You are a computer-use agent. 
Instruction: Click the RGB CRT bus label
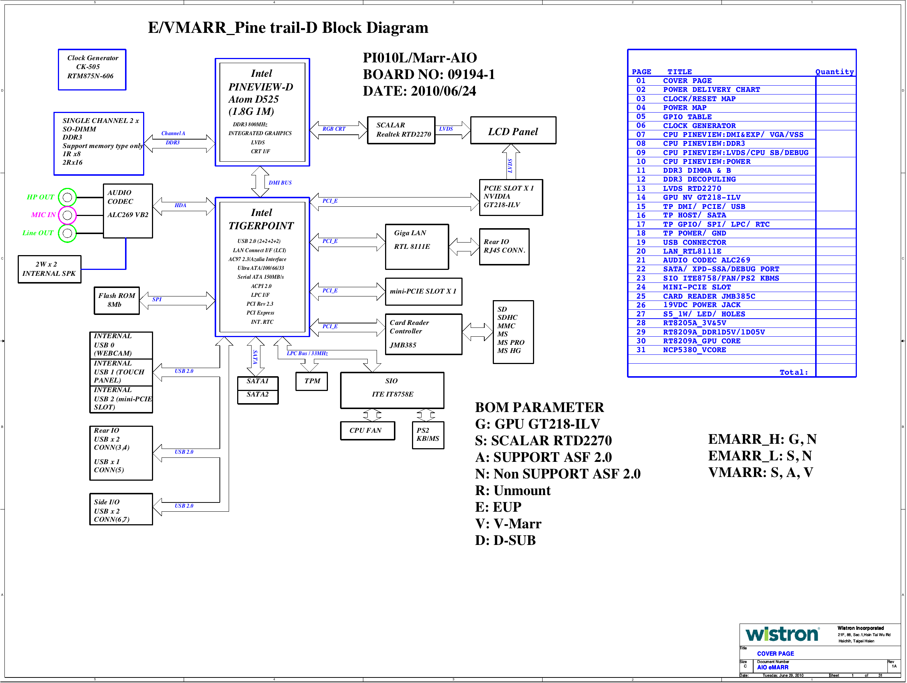pyautogui.click(x=334, y=129)
